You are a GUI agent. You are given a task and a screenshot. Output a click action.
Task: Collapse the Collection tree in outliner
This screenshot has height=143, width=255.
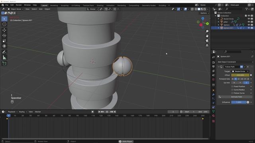216,16
